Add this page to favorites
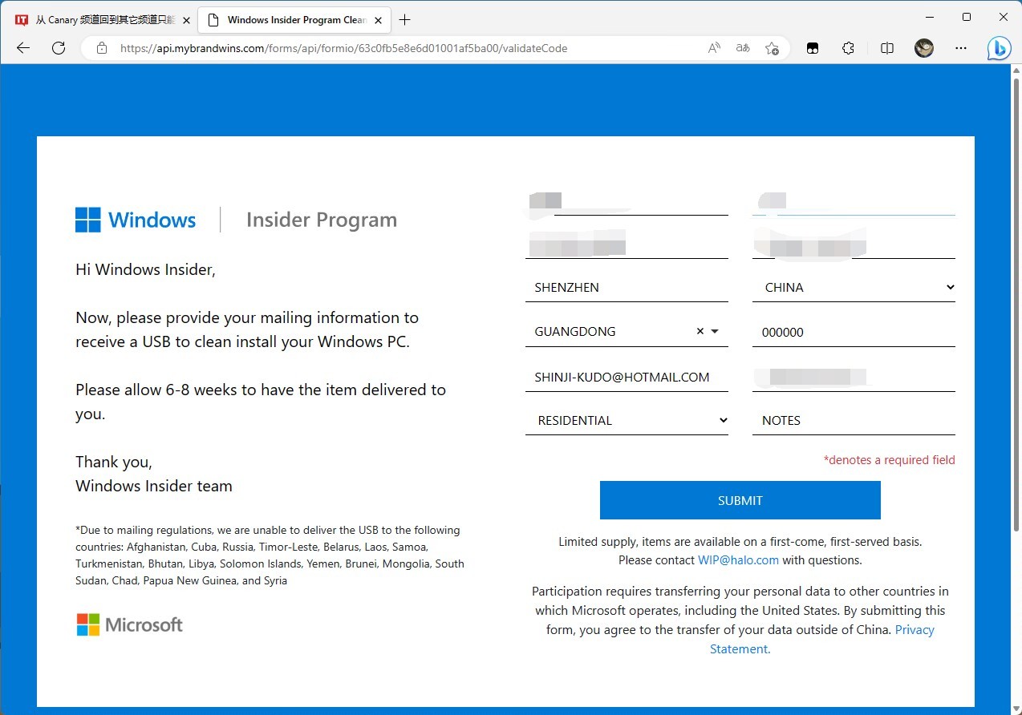The width and height of the screenshot is (1022, 715). click(x=772, y=48)
